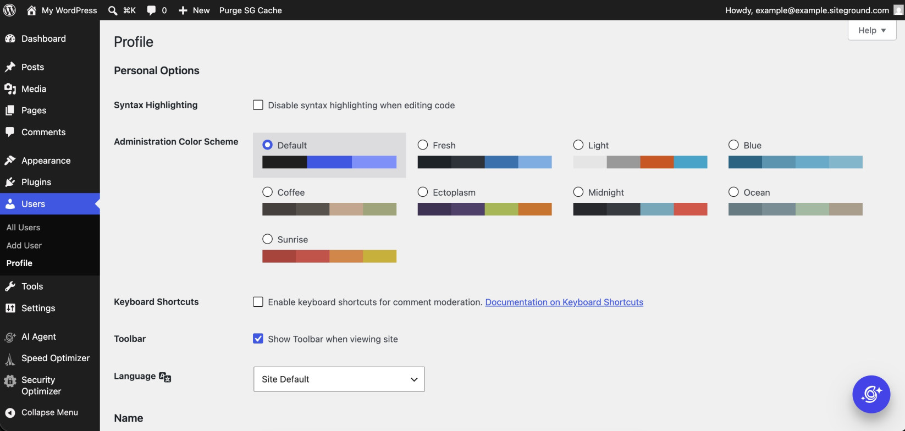Viewport: 905px width, 431px height.
Task: Enable keyboard shortcuts for comment moderation
Action: (x=258, y=302)
